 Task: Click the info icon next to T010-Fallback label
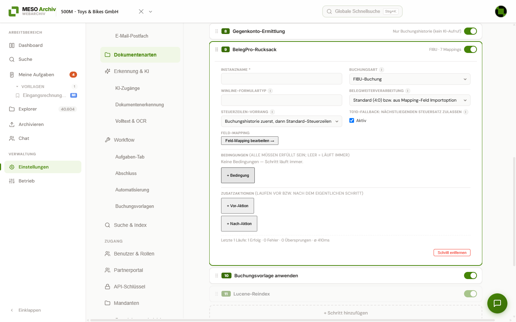466,112
